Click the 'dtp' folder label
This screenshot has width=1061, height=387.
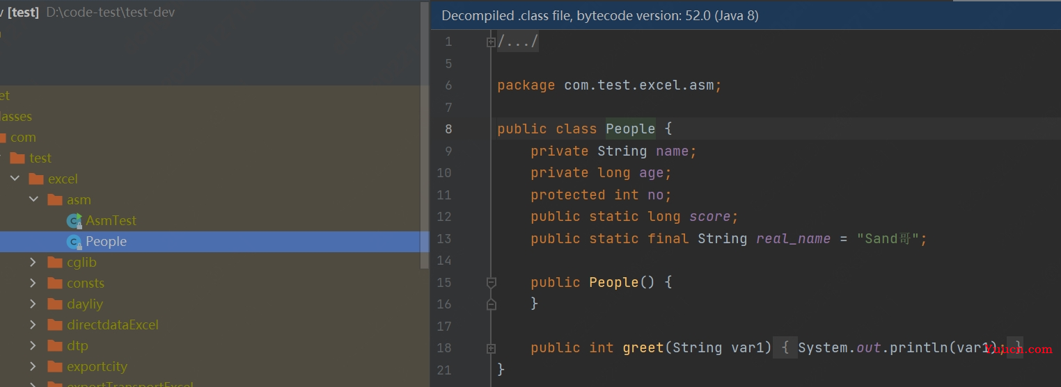[x=77, y=346]
